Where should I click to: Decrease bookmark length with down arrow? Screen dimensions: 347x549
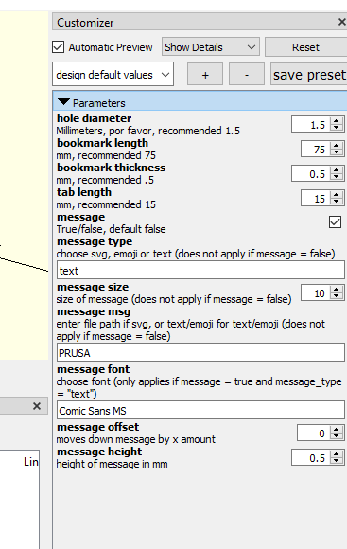coord(337,152)
